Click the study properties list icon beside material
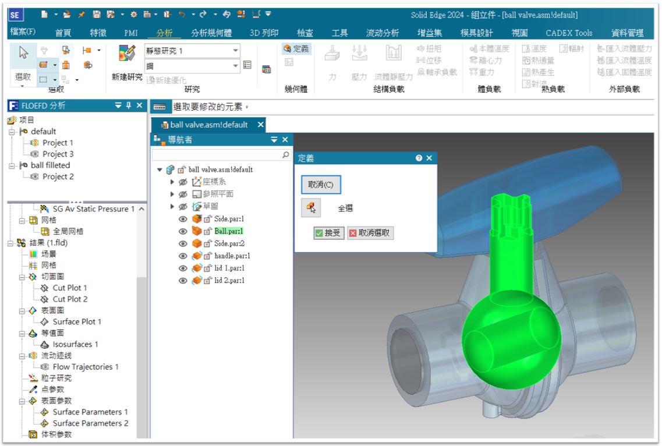This screenshot has height=446, width=662. pos(247,65)
